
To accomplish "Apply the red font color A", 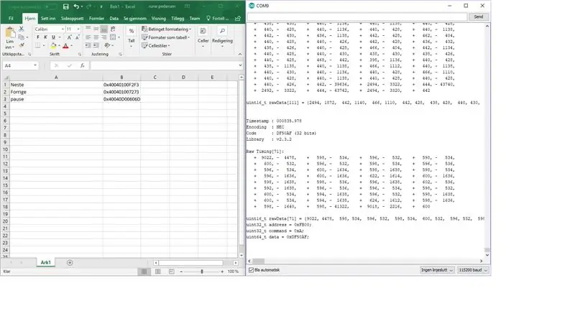I will 65,45.
